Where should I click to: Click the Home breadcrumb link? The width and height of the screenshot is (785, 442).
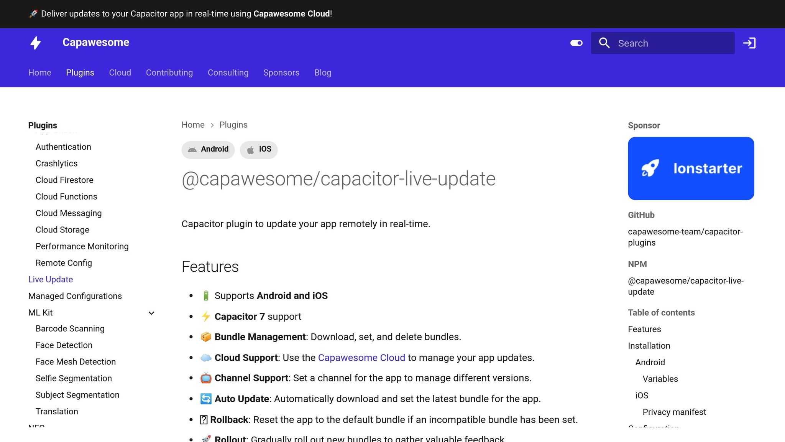(193, 125)
